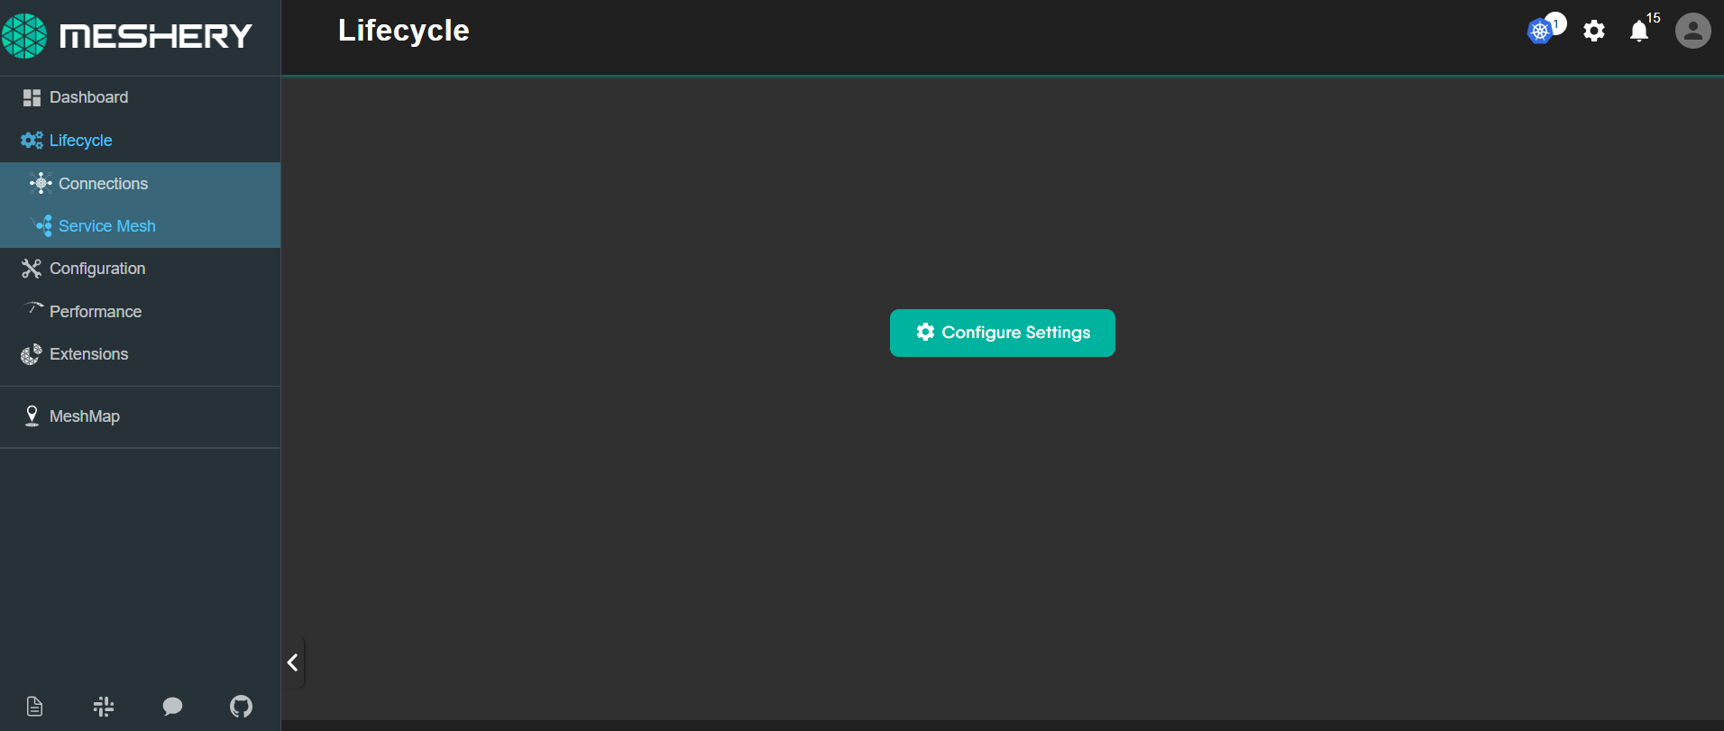Open the Kubernetes context switcher icon
This screenshot has width=1724, height=731.
tap(1540, 32)
